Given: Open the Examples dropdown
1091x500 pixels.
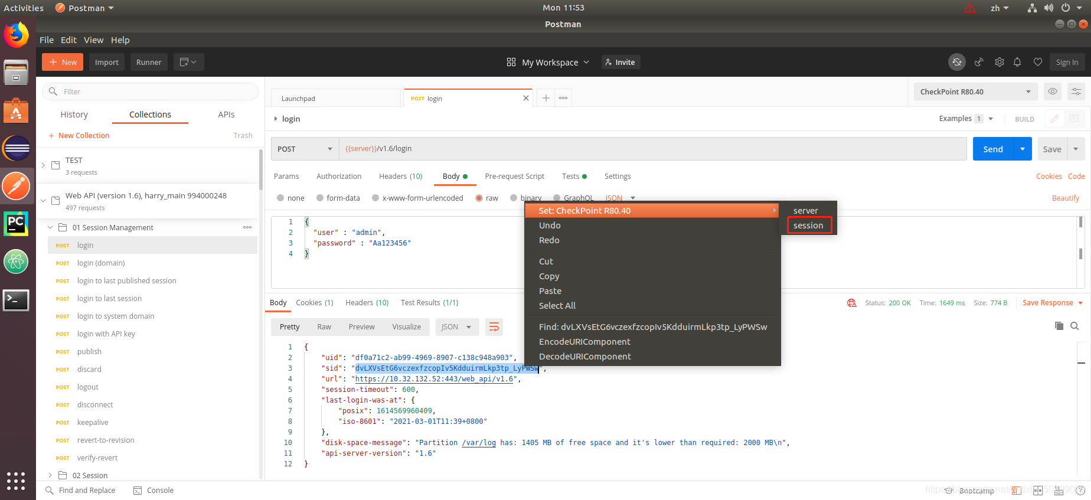Looking at the screenshot, I should click(x=966, y=119).
